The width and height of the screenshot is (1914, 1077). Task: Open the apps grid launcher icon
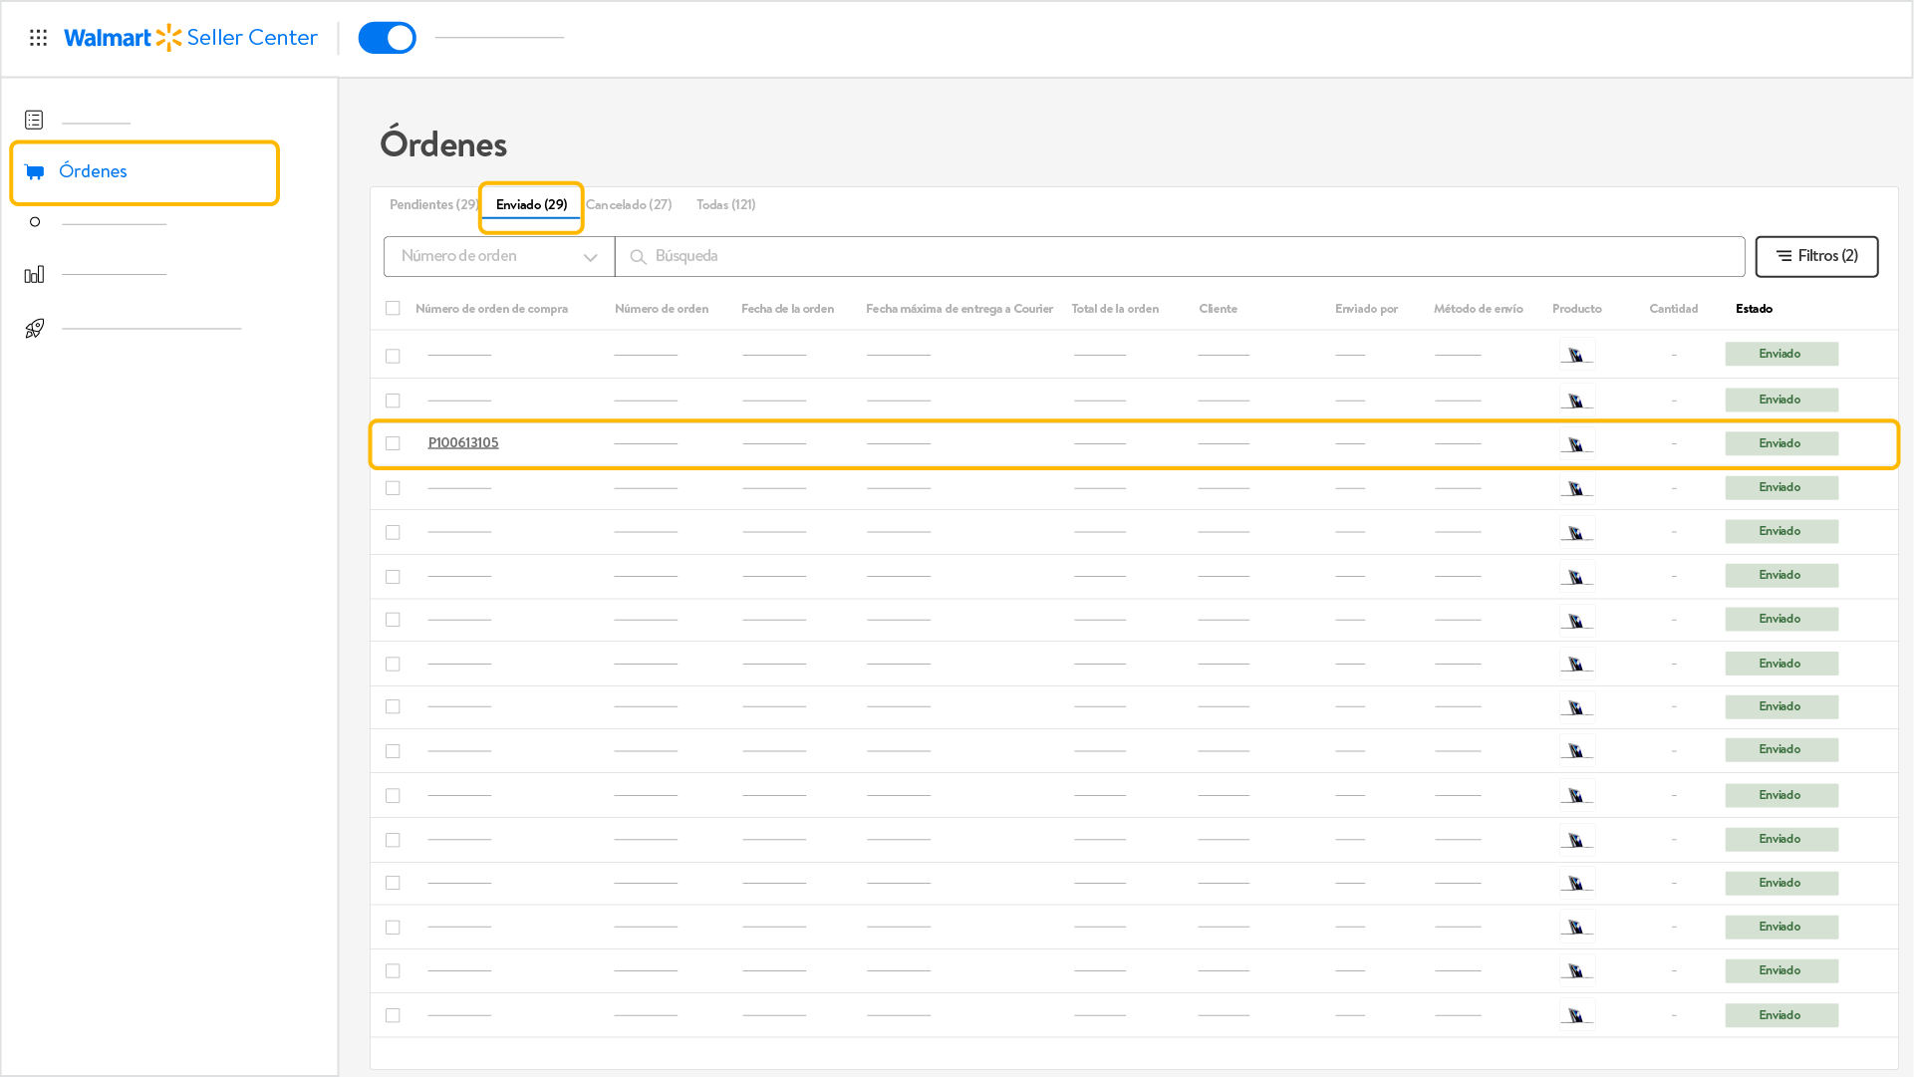pos(38,38)
